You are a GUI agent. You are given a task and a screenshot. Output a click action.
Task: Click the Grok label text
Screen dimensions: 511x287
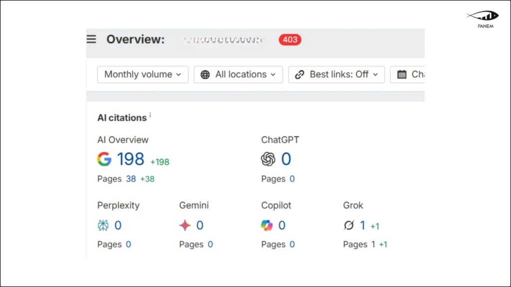353,205
